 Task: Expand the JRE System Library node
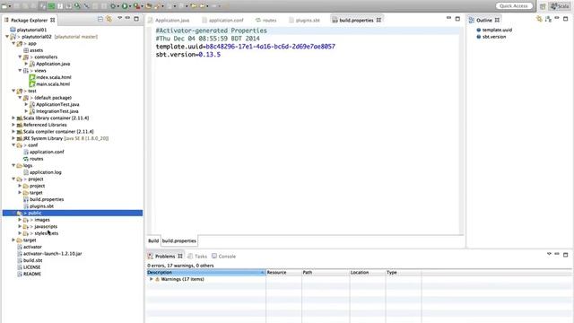pyautogui.click(x=13, y=138)
